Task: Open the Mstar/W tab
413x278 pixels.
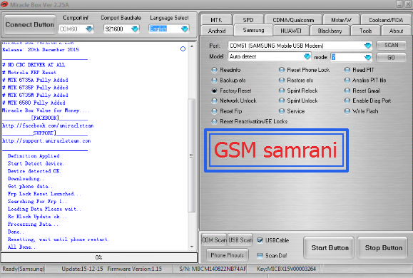Action: coord(341,20)
